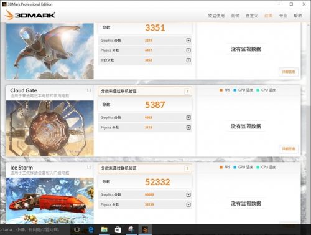Open Task View from the taskbar
Viewport: 311px width, 235px height.
click(77, 229)
